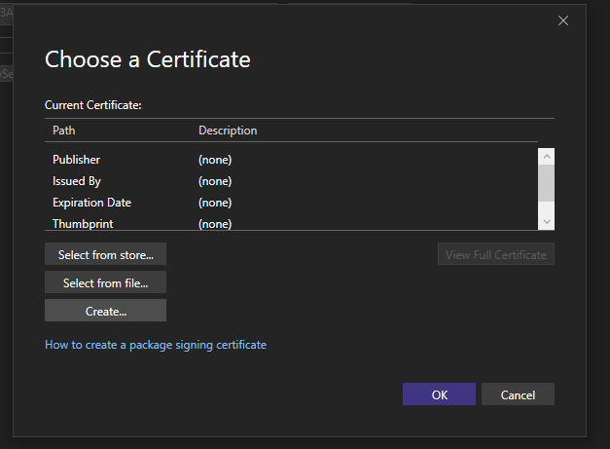Click the Current Certificate label
The width and height of the screenshot is (610, 449).
[93, 104]
